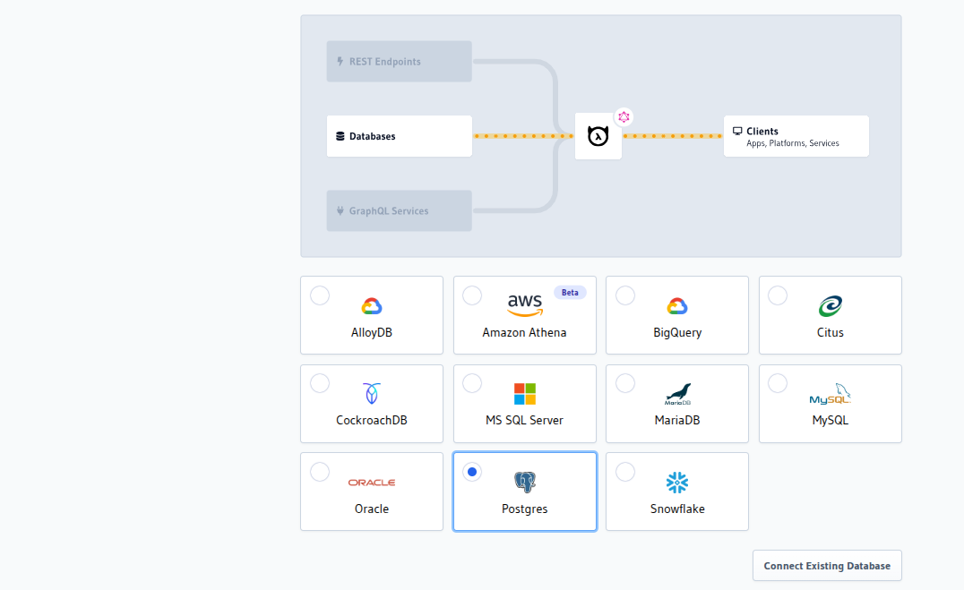Screen dimensions: 964x590
Task: Click the MySQL dolphin logo
Action: click(x=830, y=394)
